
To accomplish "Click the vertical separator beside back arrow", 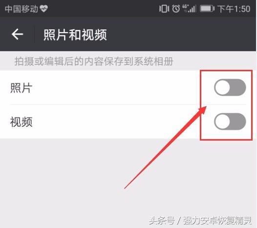I will point(34,35).
